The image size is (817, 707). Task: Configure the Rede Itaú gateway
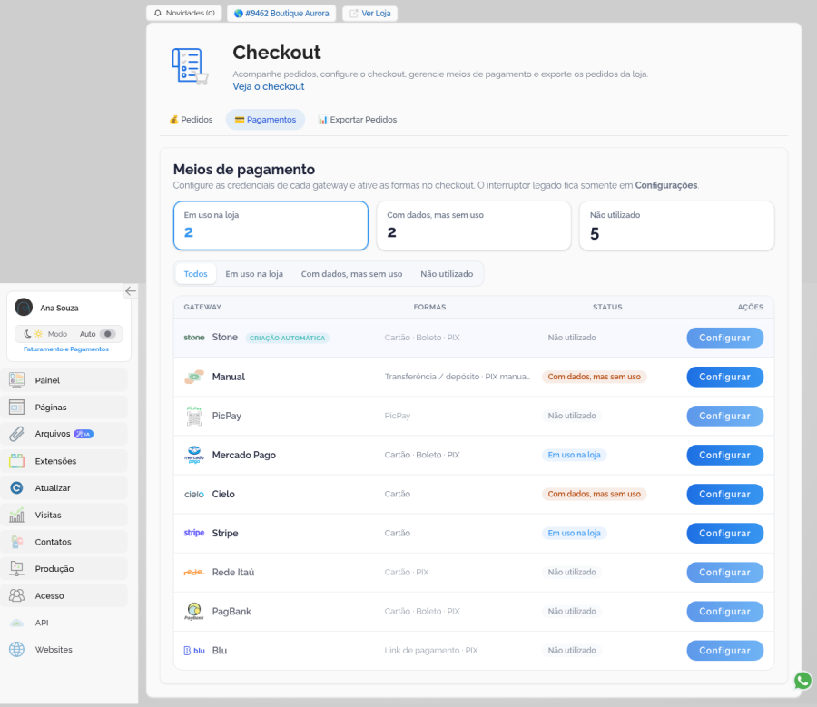tap(724, 572)
